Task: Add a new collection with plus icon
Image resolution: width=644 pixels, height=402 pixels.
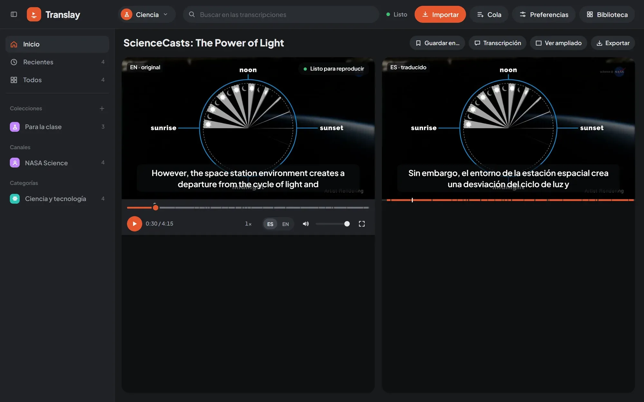Action: [x=102, y=108]
